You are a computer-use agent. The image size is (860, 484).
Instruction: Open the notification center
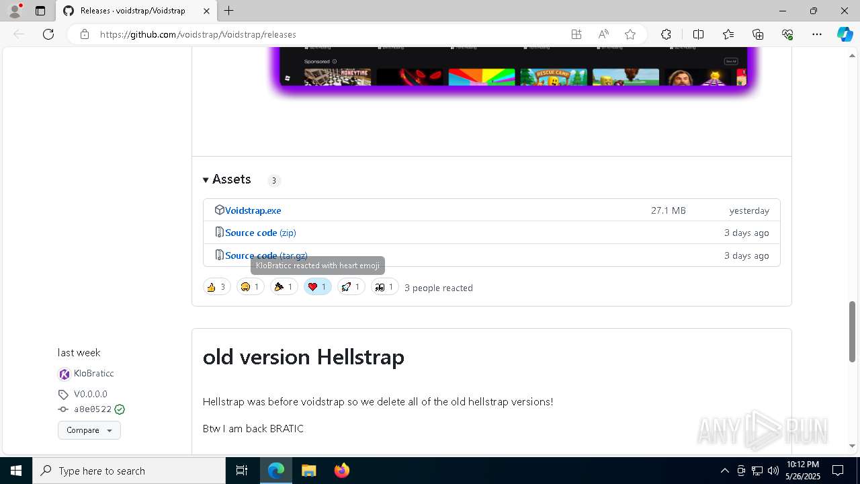(x=838, y=471)
